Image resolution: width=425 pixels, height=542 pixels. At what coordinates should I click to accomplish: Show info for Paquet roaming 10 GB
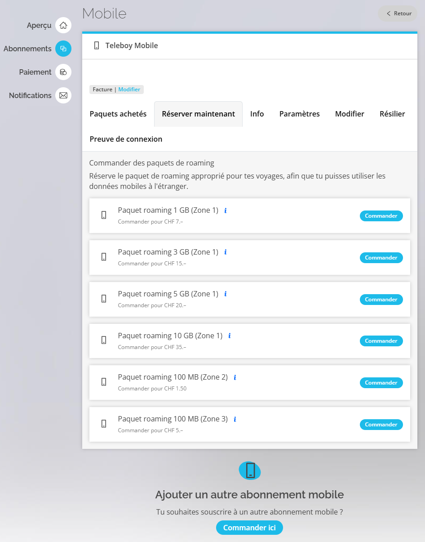[x=230, y=336]
